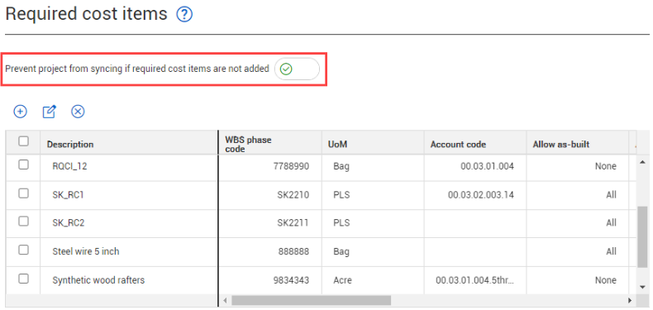653x310 pixels.
Task: Click the vertical scrollbar down arrow
Action: 642,287
